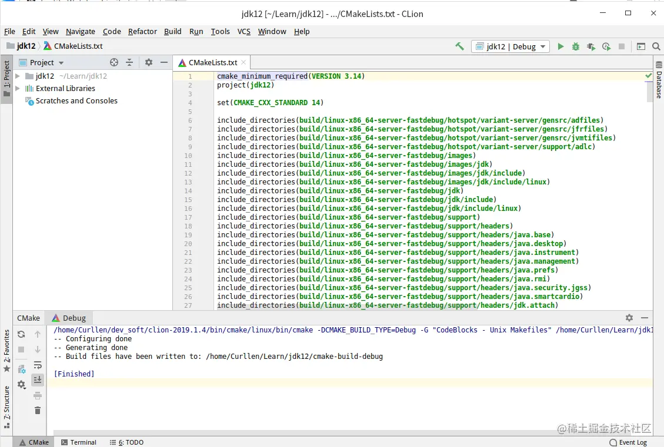The width and height of the screenshot is (664, 447).
Task: Open CMake settings gear in left strip
Action: point(21,384)
